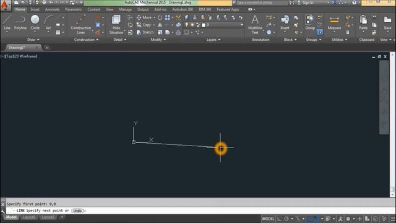Expand the Modify panel dropdown
Viewport: 396px width, 223px height.
point(158,40)
